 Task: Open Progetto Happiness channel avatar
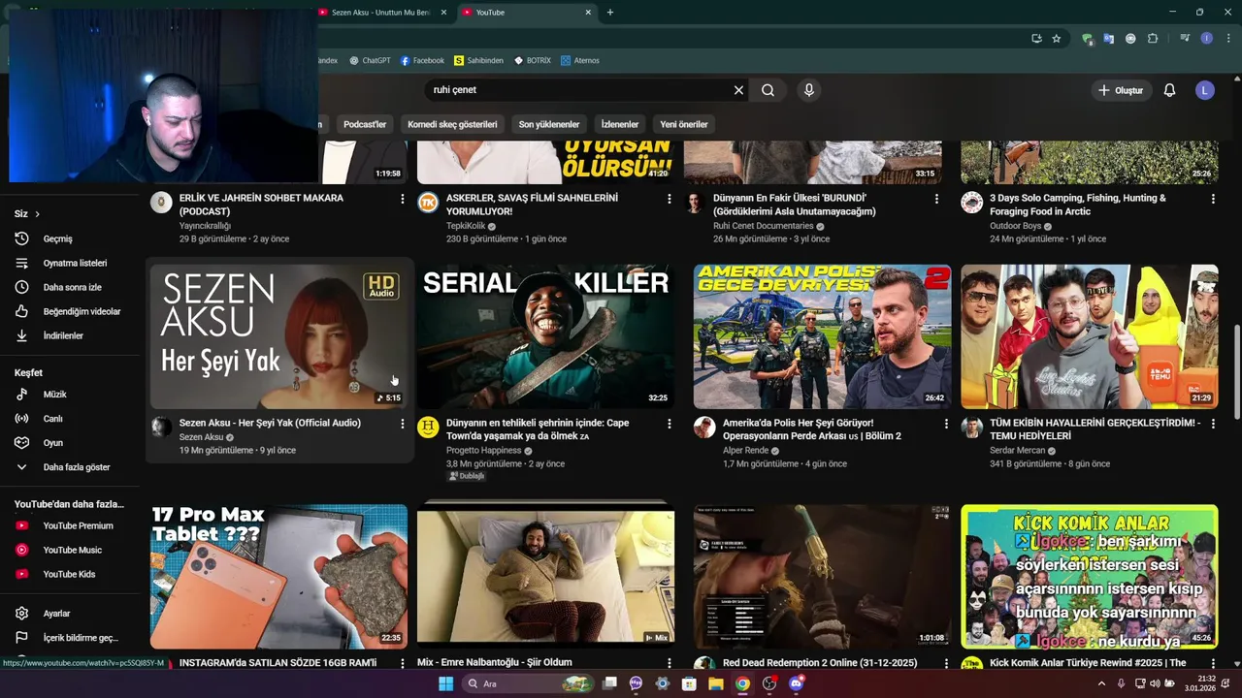pyautogui.click(x=428, y=428)
